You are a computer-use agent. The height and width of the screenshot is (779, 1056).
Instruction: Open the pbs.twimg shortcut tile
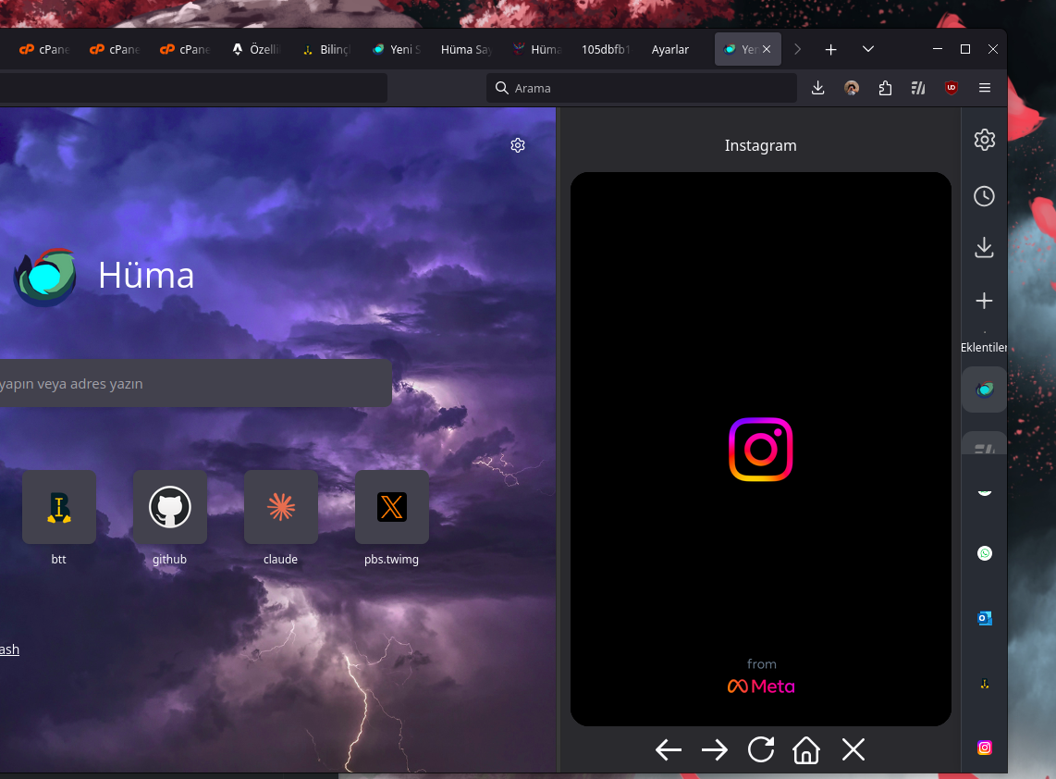pos(392,507)
